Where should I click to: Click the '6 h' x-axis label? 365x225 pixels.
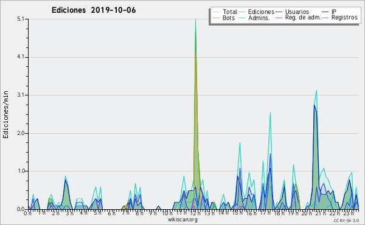coord(111,213)
